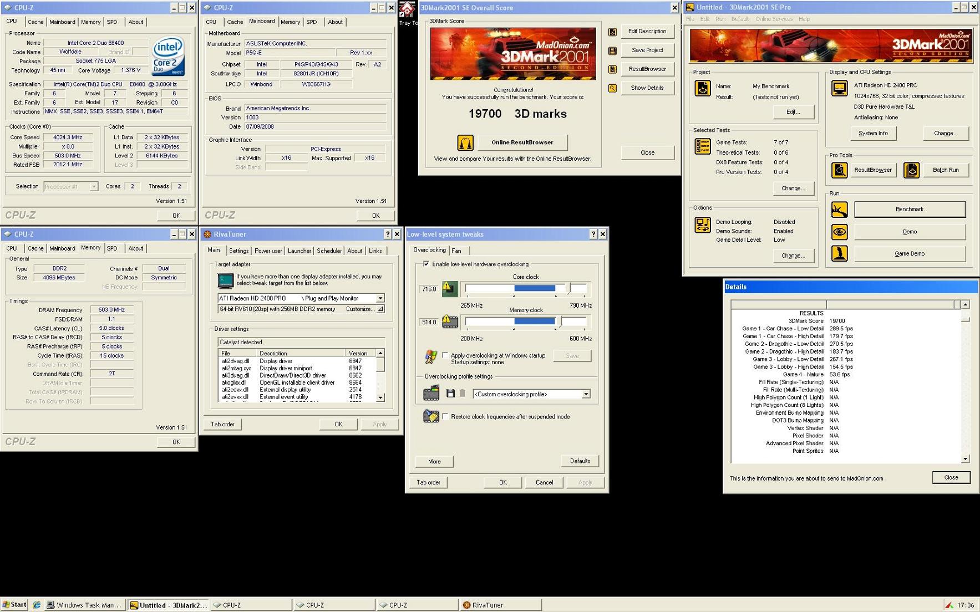Click the Details window scrollbar up arrow
The width and height of the screenshot is (980, 612).
[x=965, y=305]
